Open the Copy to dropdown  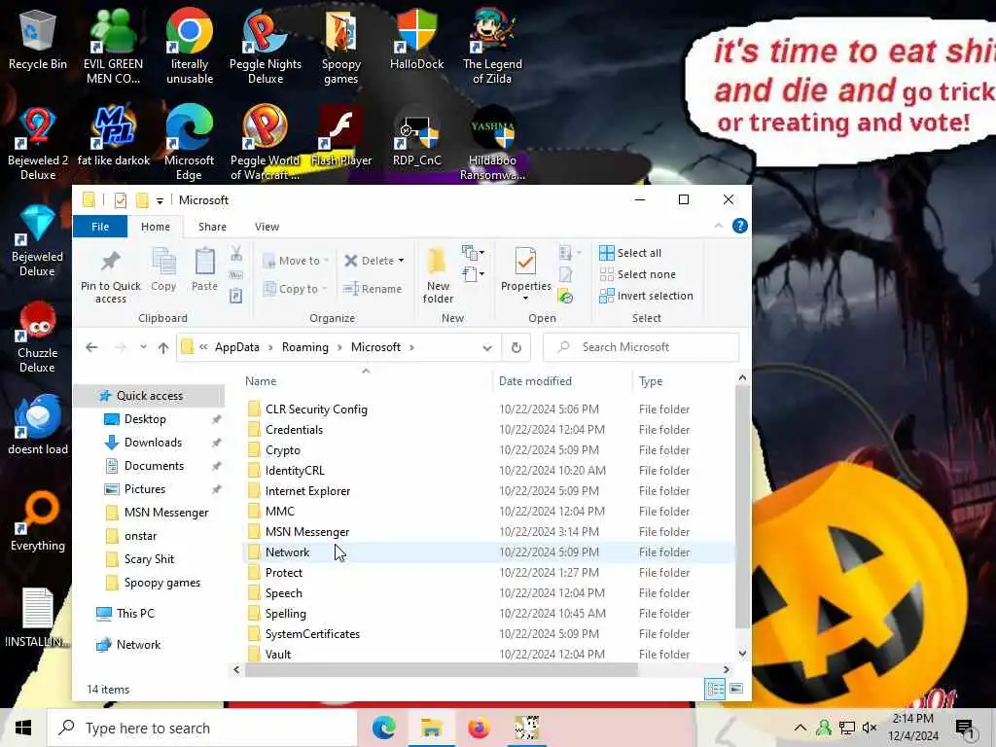295,288
